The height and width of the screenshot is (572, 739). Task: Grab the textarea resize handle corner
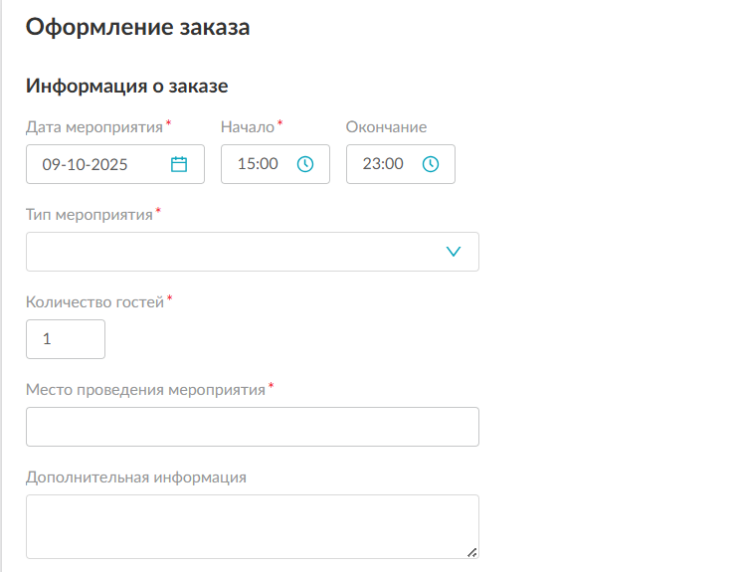pyautogui.click(x=471, y=551)
